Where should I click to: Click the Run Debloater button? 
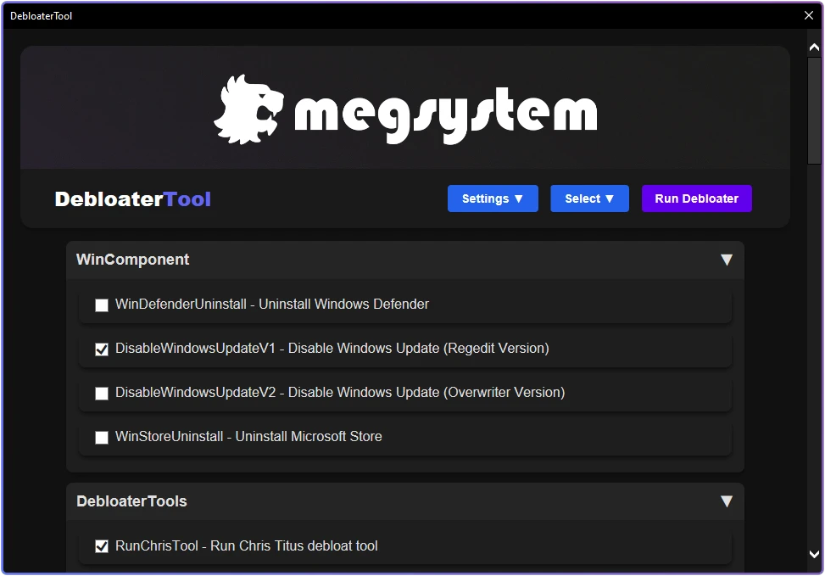point(697,199)
